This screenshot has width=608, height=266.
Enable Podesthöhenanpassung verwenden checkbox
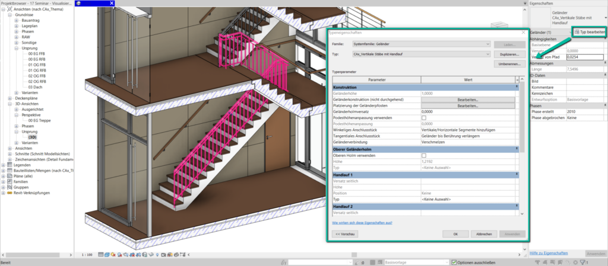tap(423, 118)
